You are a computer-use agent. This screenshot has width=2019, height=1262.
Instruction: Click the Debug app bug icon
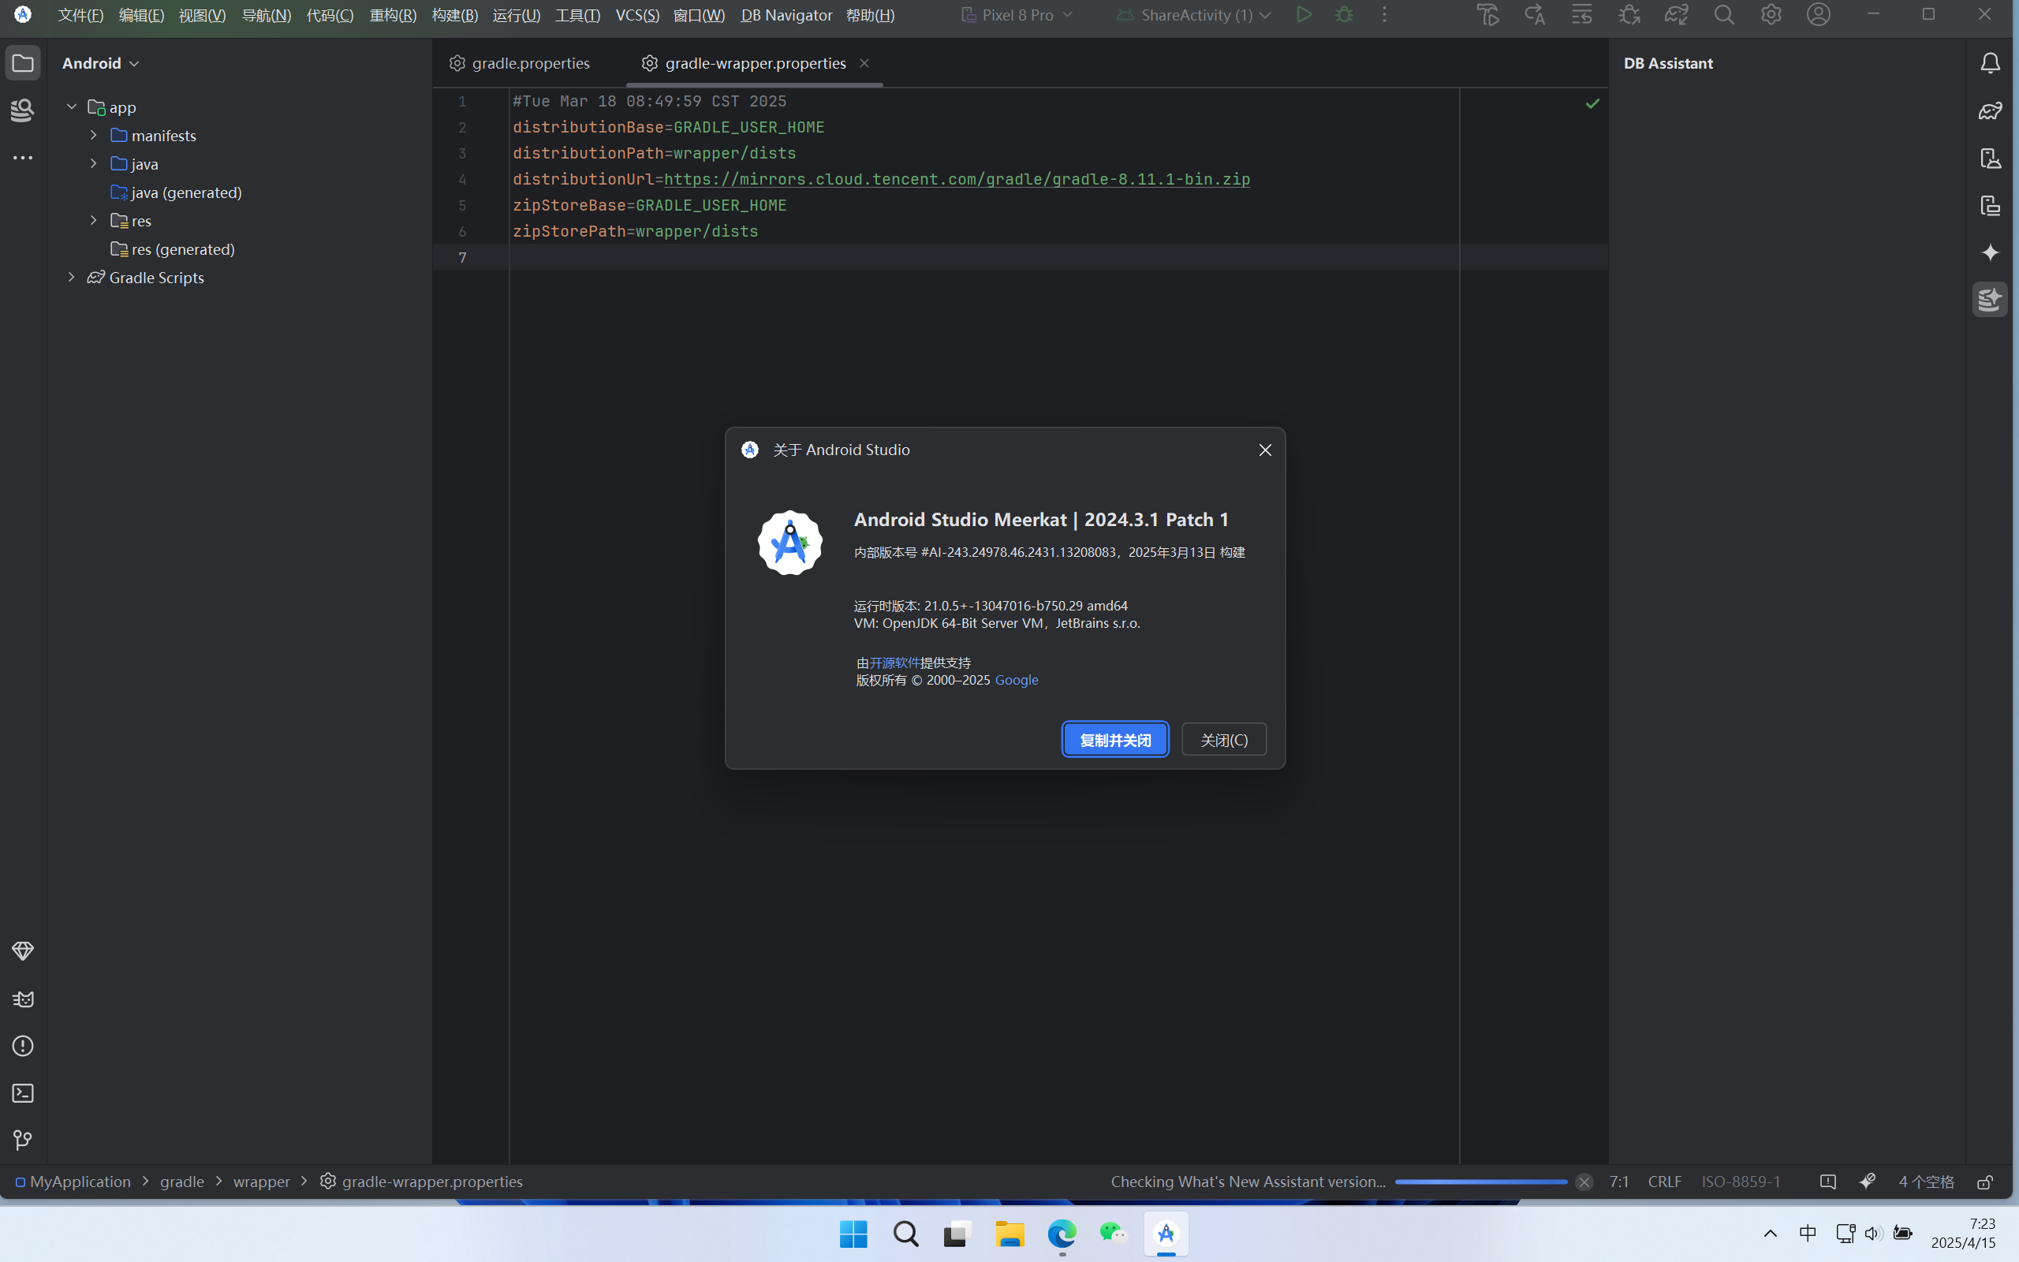pyautogui.click(x=1343, y=15)
